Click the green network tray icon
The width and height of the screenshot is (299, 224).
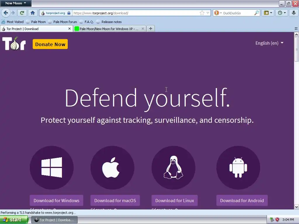(x=272, y=220)
